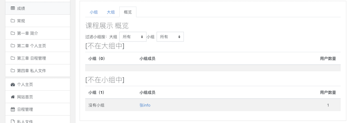Click the folder icon for 第四章 私人文件
The height and width of the screenshot is (123, 350).
tap(13, 71)
